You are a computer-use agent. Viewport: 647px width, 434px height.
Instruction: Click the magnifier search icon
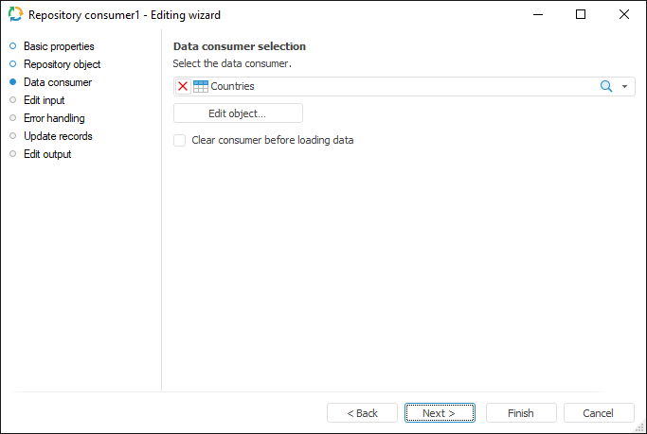606,86
